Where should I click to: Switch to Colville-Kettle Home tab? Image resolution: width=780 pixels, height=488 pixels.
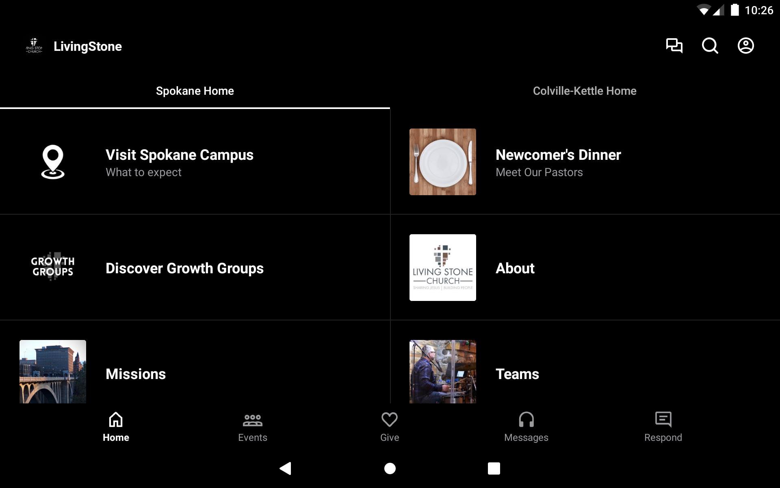click(585, 91)
